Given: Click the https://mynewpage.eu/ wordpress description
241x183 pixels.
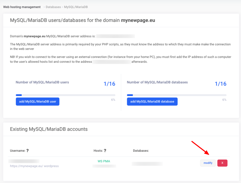Looking at the screenshot, I should 34,166.
